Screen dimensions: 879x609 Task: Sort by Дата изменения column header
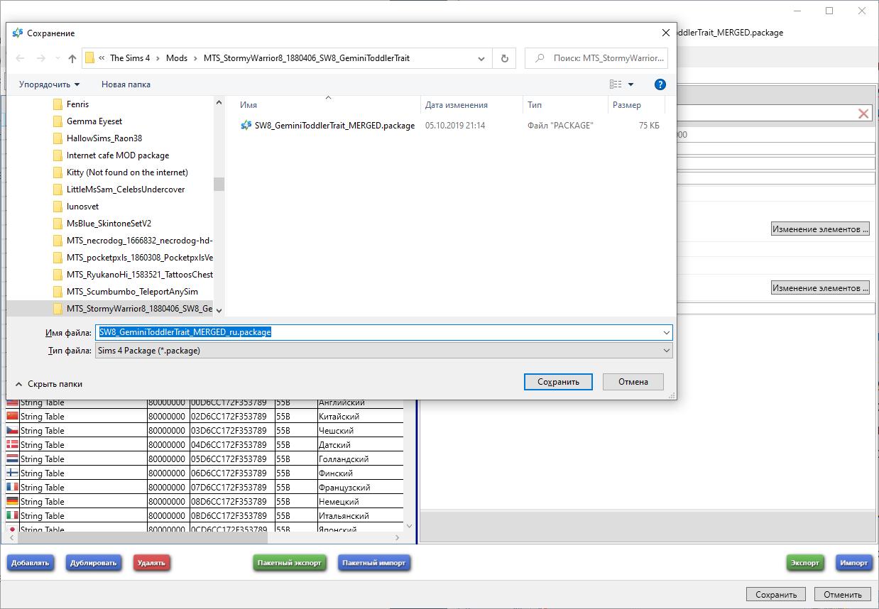pos(456,105)
